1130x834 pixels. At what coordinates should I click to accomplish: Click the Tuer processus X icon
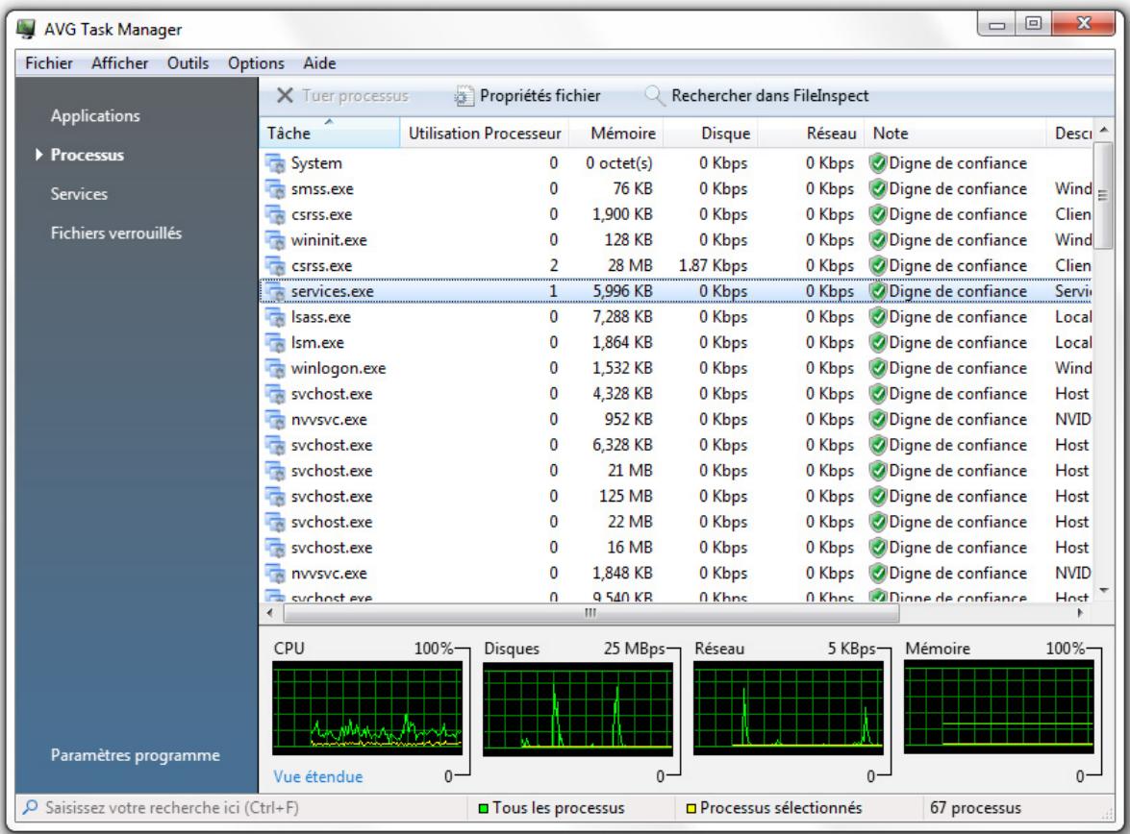[286, 95]
